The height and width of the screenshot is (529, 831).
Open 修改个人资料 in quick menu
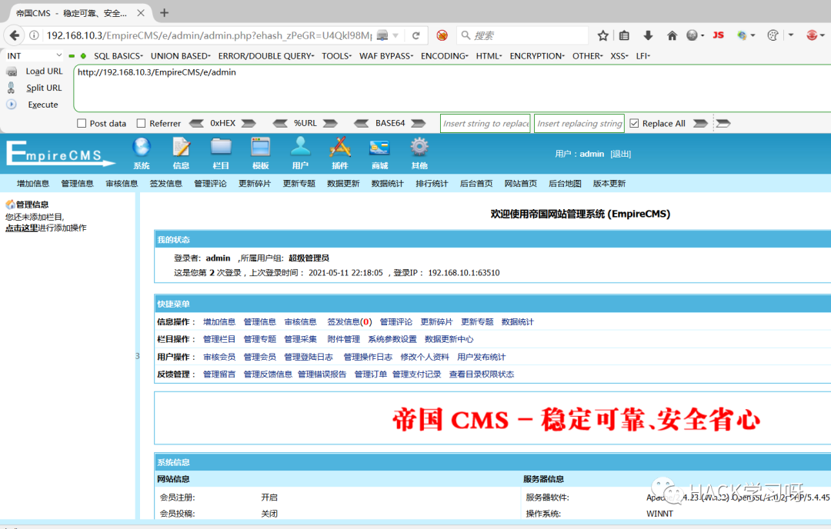425,357
